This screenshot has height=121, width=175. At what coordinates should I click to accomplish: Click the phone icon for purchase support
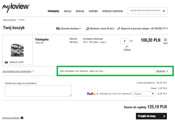[118, 29]
